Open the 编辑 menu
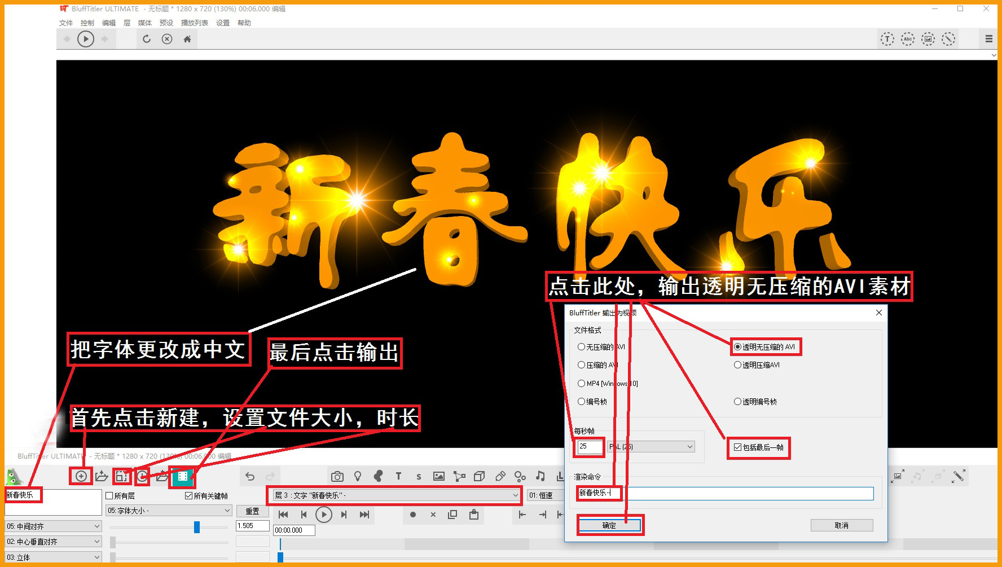 109,23
